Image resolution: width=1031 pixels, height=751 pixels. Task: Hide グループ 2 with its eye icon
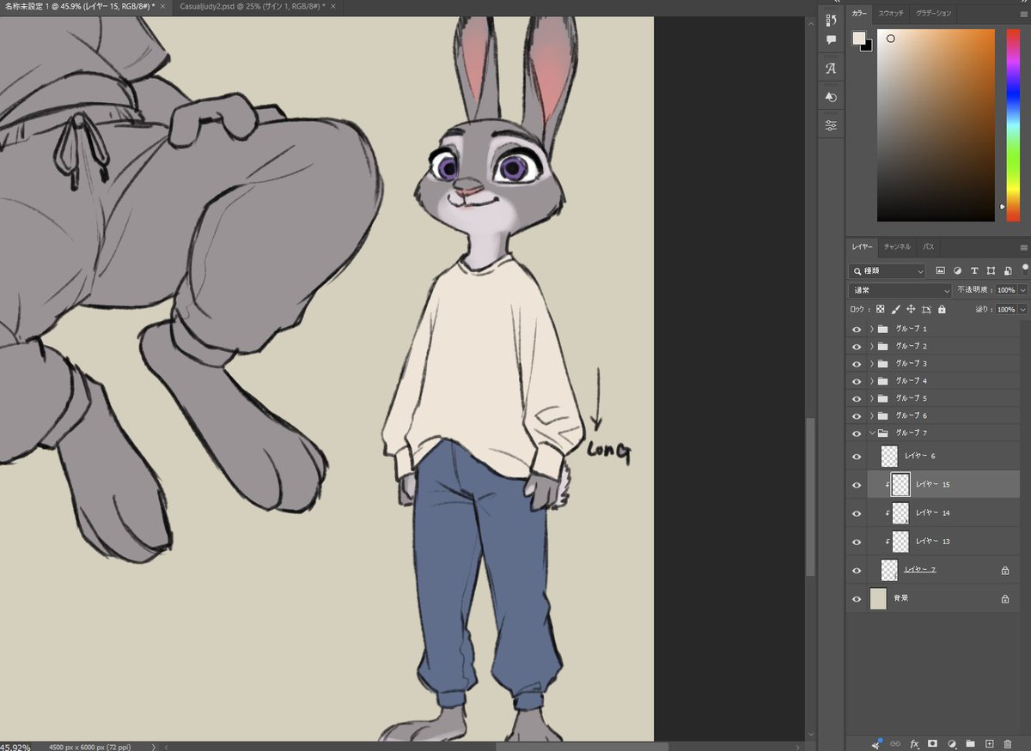(x=856, y=347)
